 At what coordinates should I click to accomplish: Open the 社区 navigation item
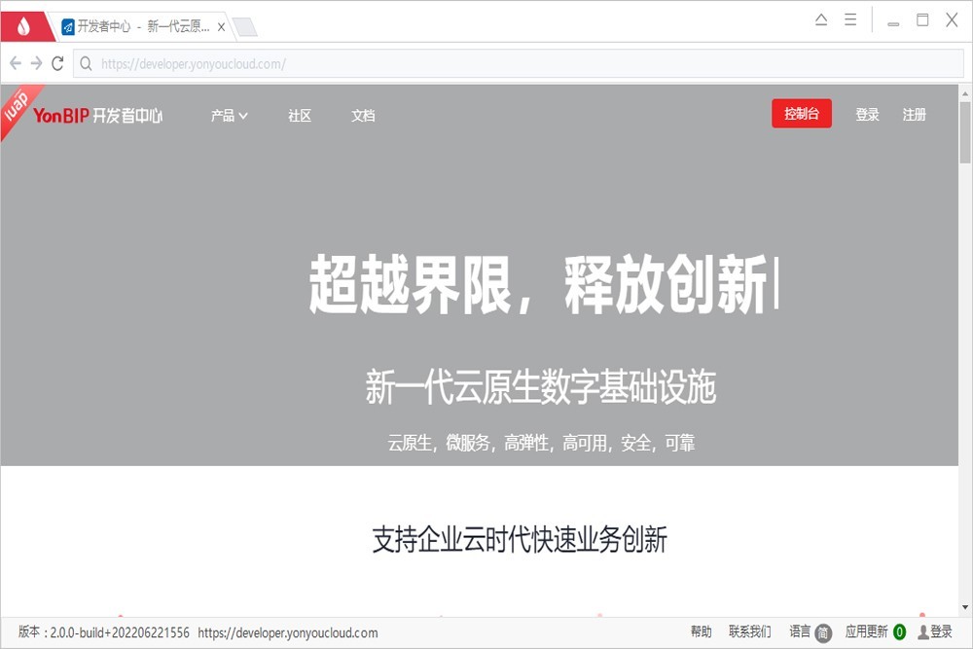(299, 116)
